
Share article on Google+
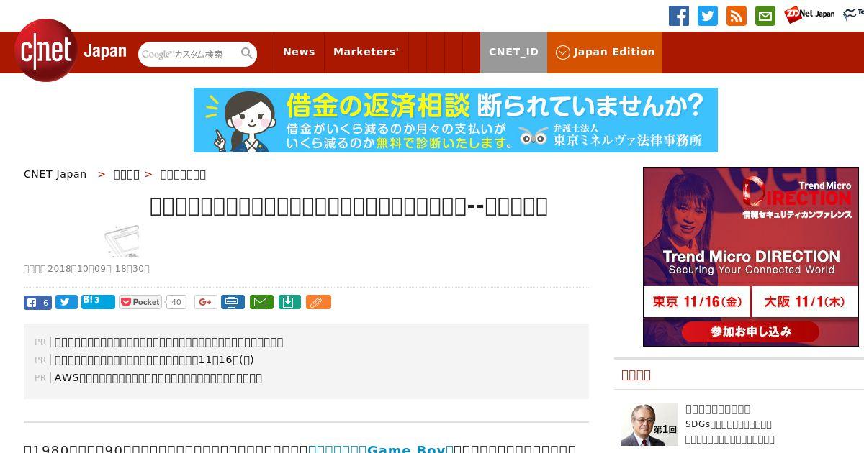coord(205,302)
